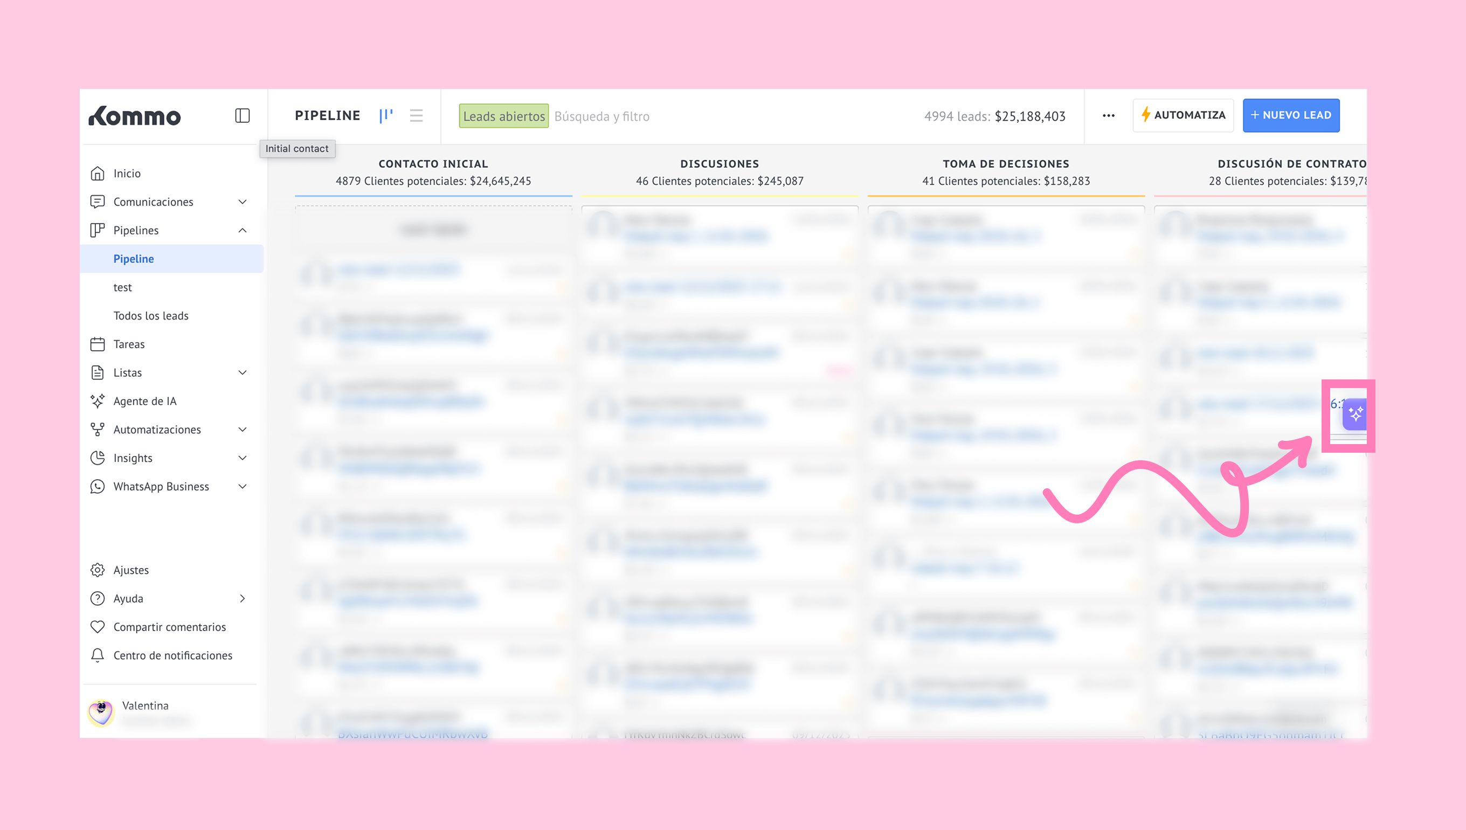The height and width of the screenshot is (830, 1466).
Task: Remove the Leads abiertos filter tag
Action: [x=503, y=116]
